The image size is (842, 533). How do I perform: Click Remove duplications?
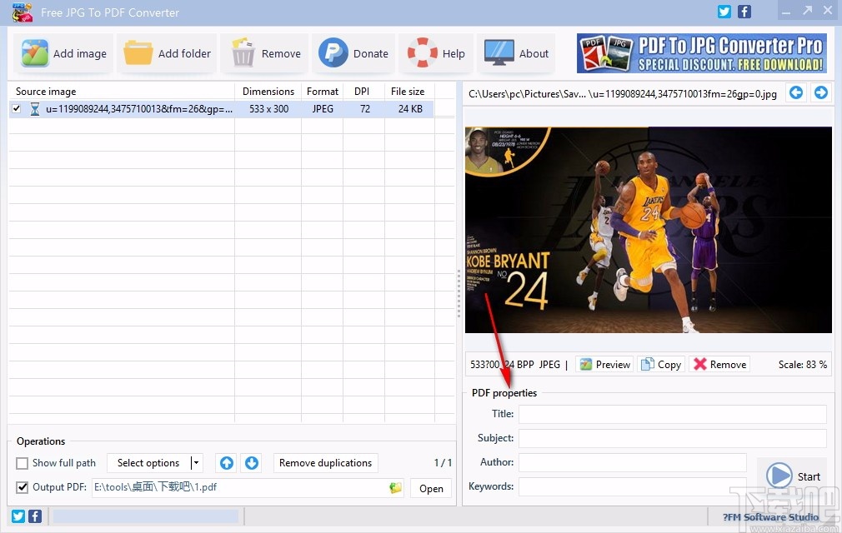pos(325,463)
